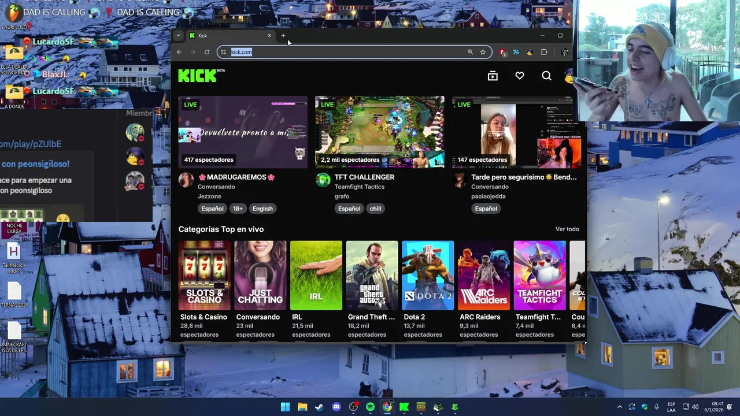Click the zoom magnifier icon in address bar
The height and width of the screenshot is (416, 740).
(x=470, y=52)
